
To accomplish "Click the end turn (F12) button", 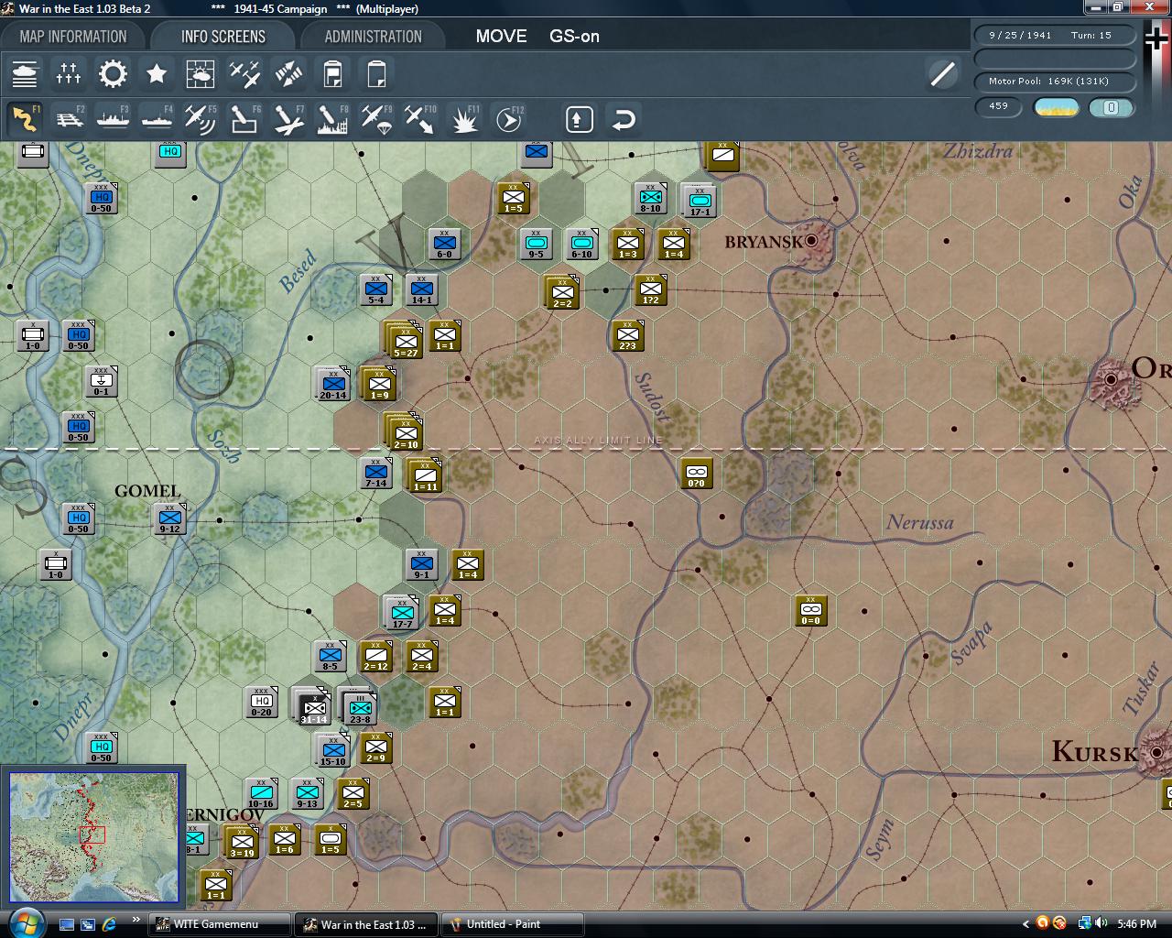I will pyautogui.click(x=508, y=119).
